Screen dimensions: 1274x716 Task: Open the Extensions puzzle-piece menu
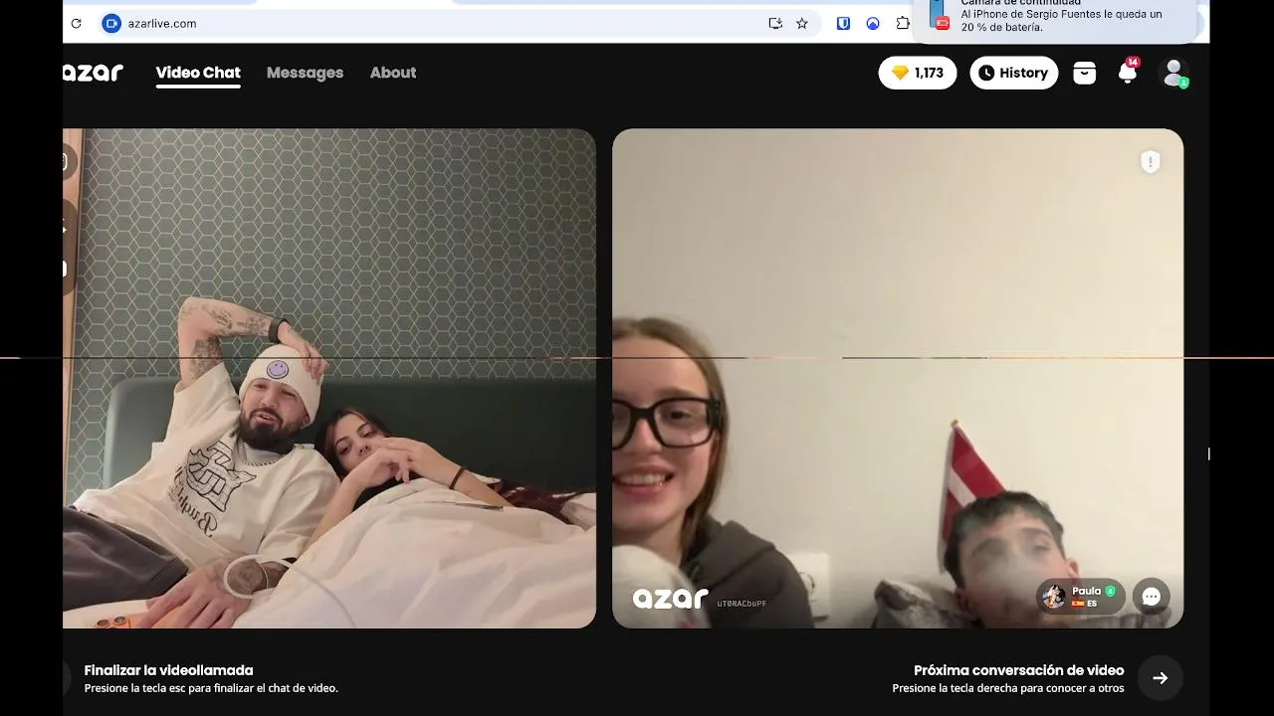(903, 23)
